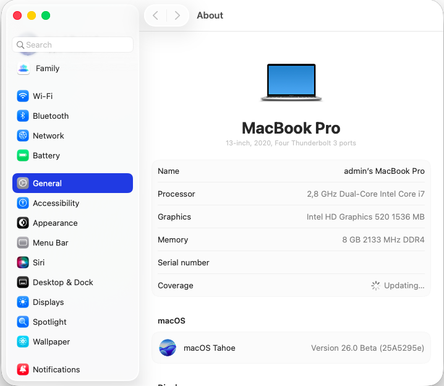Screen dimensions: 444x386
Task: Click the General gear icon
Action: [x=23, y=183]
